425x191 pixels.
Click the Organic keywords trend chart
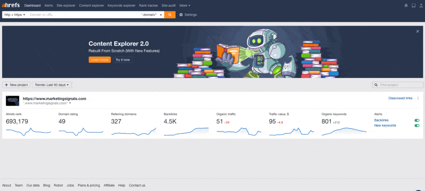[344, 131]
